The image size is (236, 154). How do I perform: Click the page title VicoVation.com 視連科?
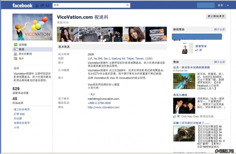coord(83,17)
